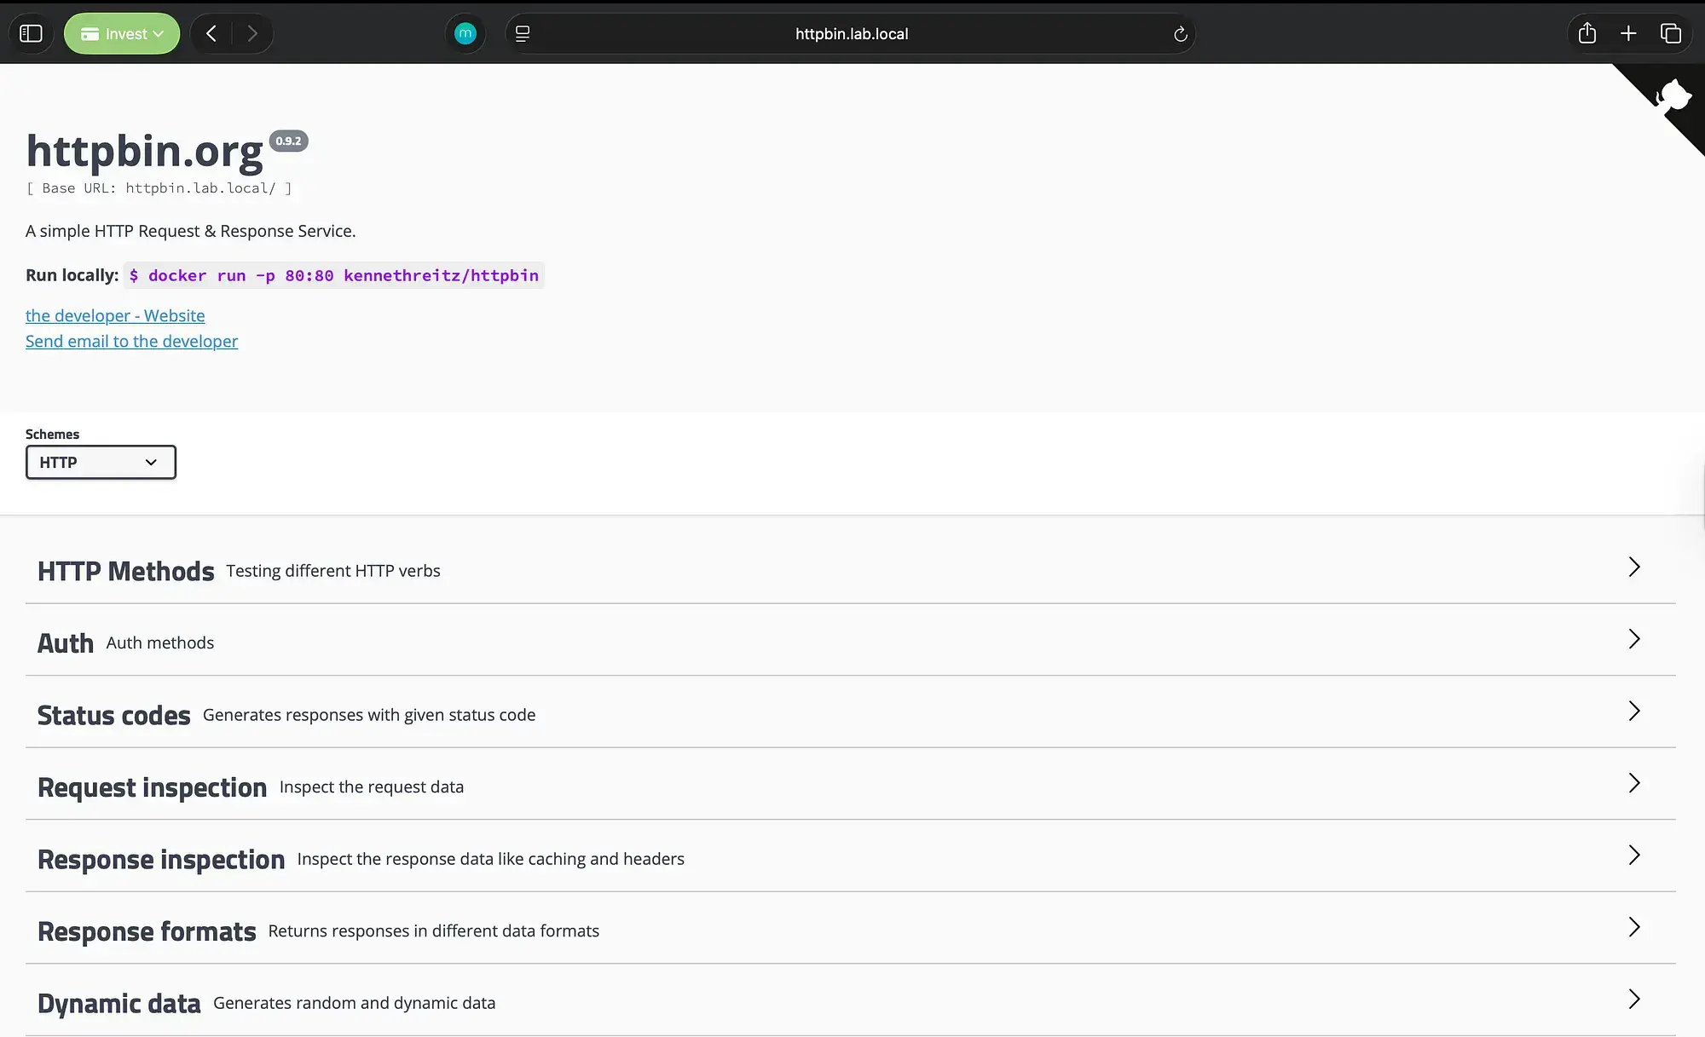Click the 0.9.2 version badge
The width and height of the screenshot is (1705, 1037).
[x=288, y=141]
